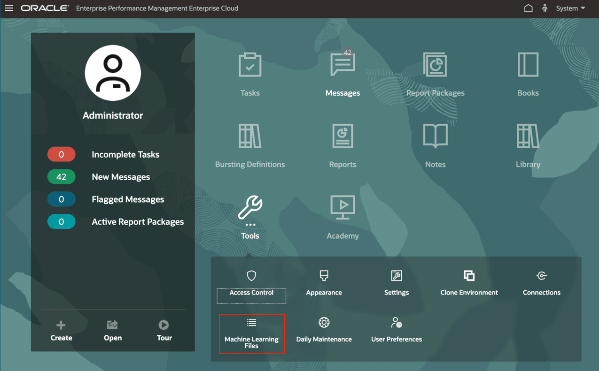Click the red 0 Incomplete Tasks badge
Viewport: 599px width, 371px height.
tap(62, 154)
